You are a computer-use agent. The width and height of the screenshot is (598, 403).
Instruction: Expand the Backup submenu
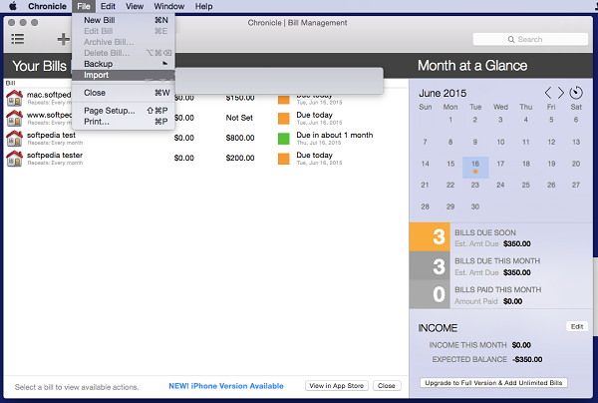click(x=100, y=64)
